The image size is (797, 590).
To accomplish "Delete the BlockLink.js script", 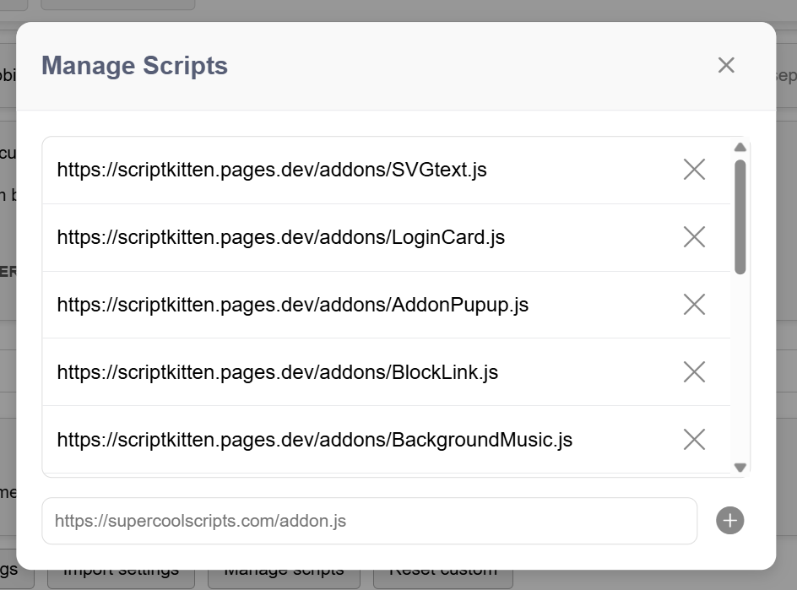I will tap(694, 372).
